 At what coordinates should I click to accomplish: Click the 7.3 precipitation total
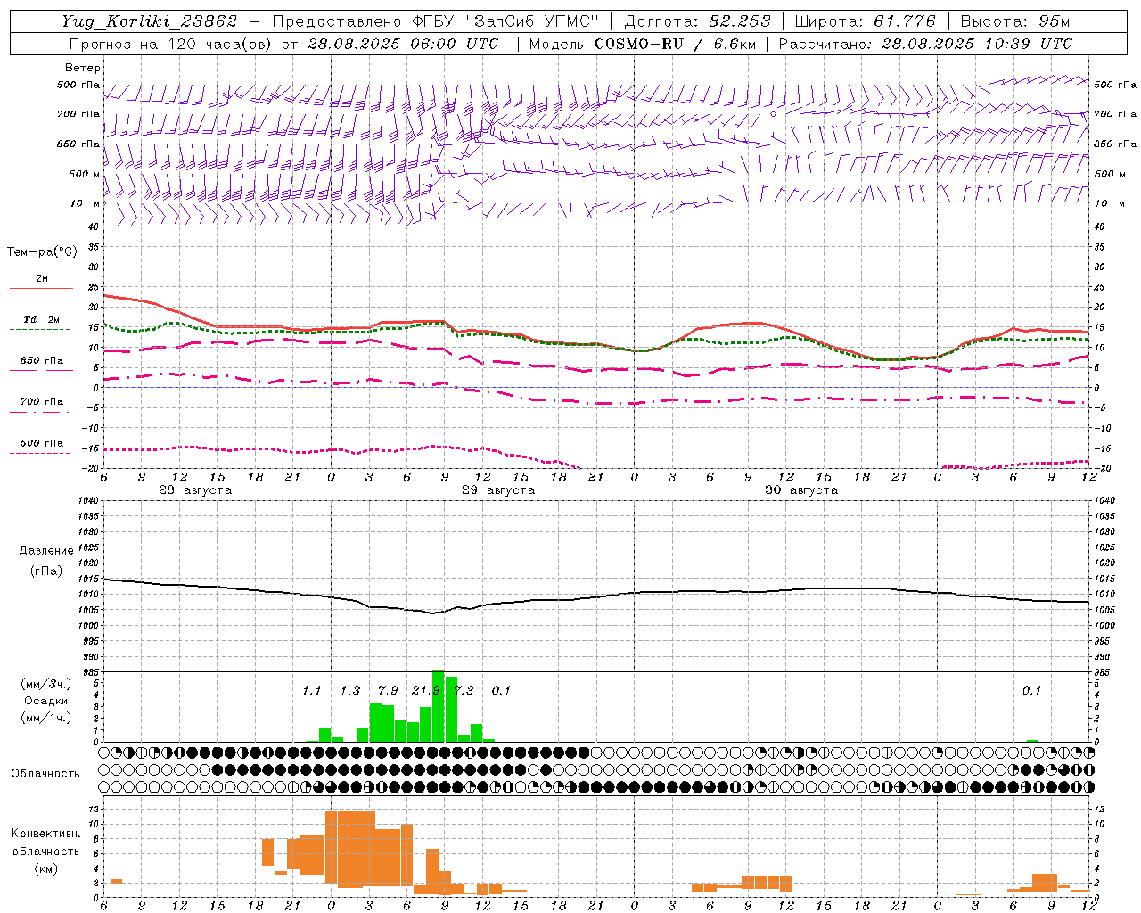click(x=464, y=690)
